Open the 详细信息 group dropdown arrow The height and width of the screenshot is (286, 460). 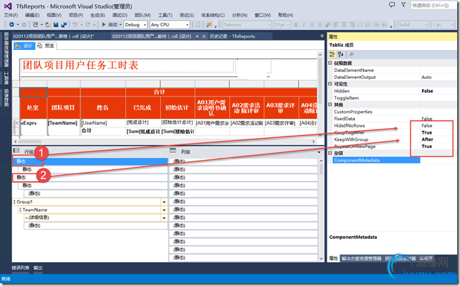164,218
